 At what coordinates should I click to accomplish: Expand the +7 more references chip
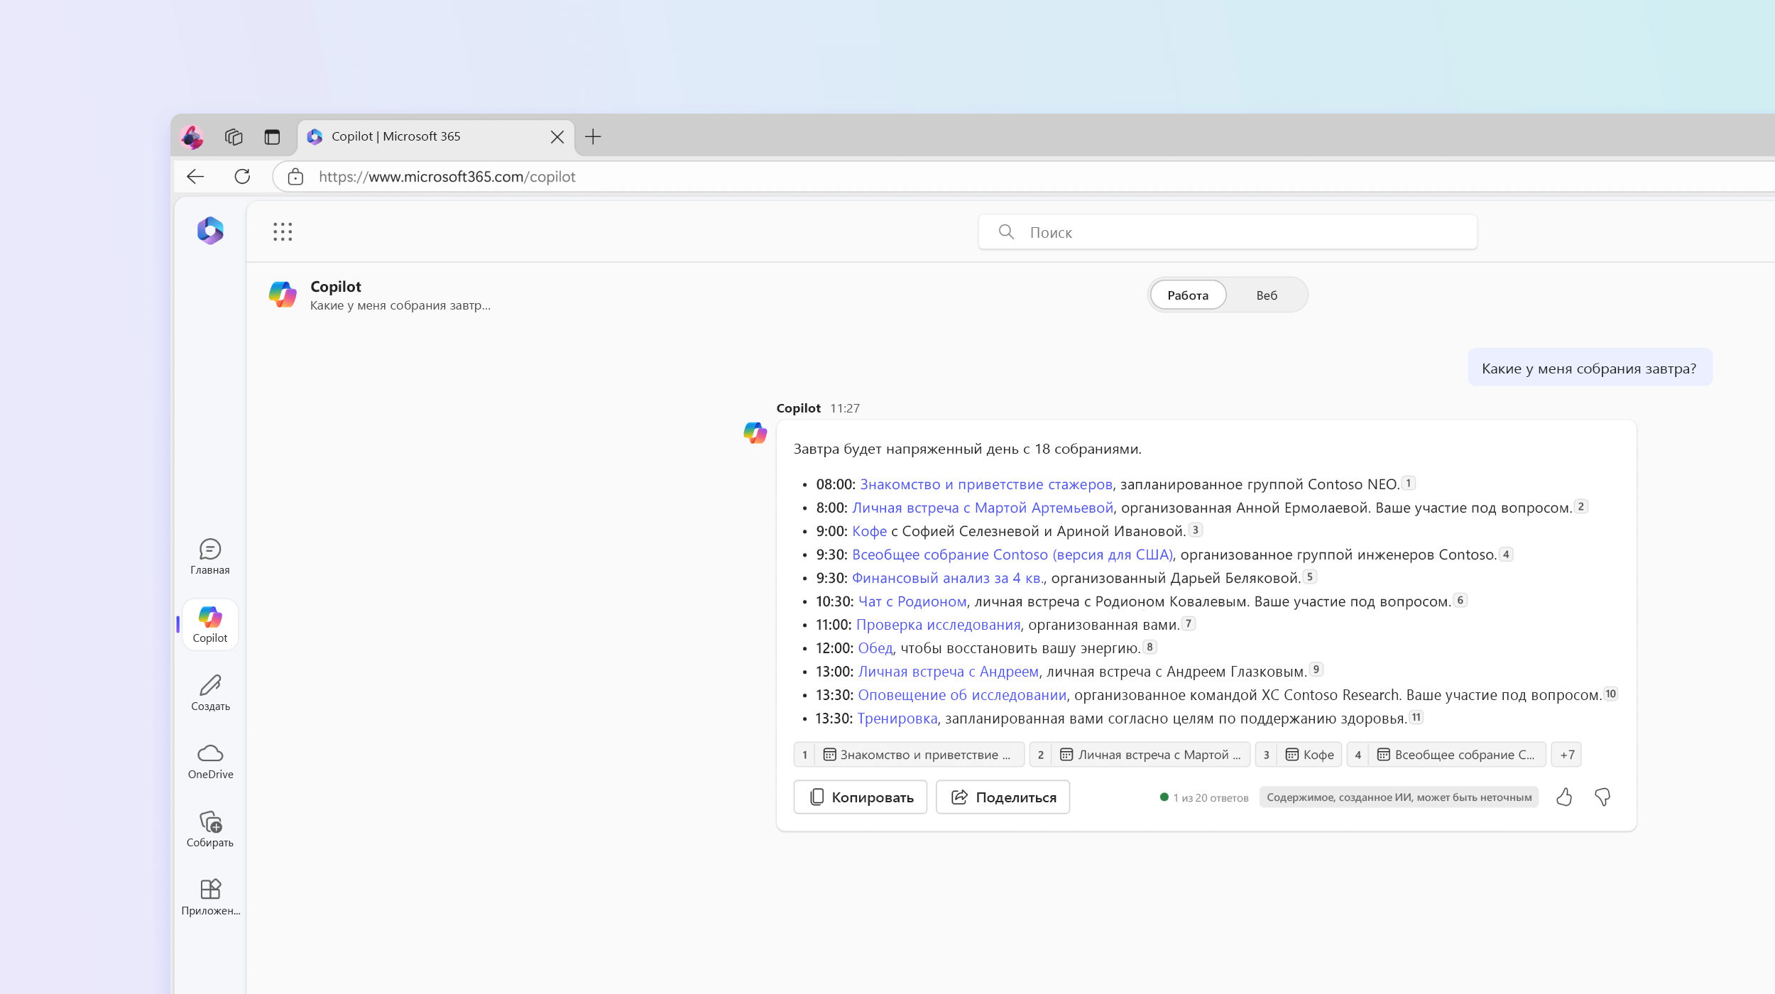(x=1566, y=755)
